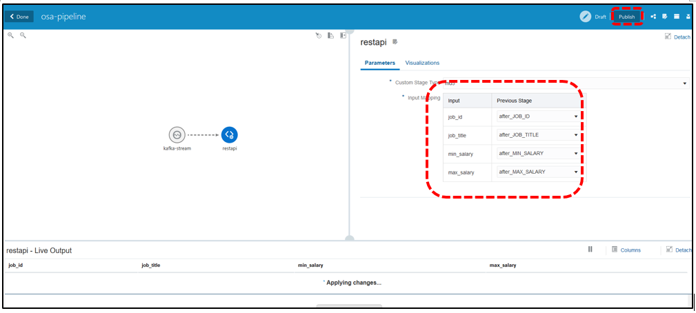Click the Previous Stage mapping header
Image resolution: width=696 pixels, height=313 pixels.
(515, 101)
